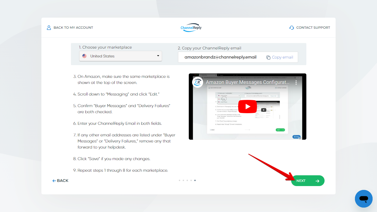Open the blue chat widget bubble
This screenshot has height=212, width=377.
pos(364,199)
